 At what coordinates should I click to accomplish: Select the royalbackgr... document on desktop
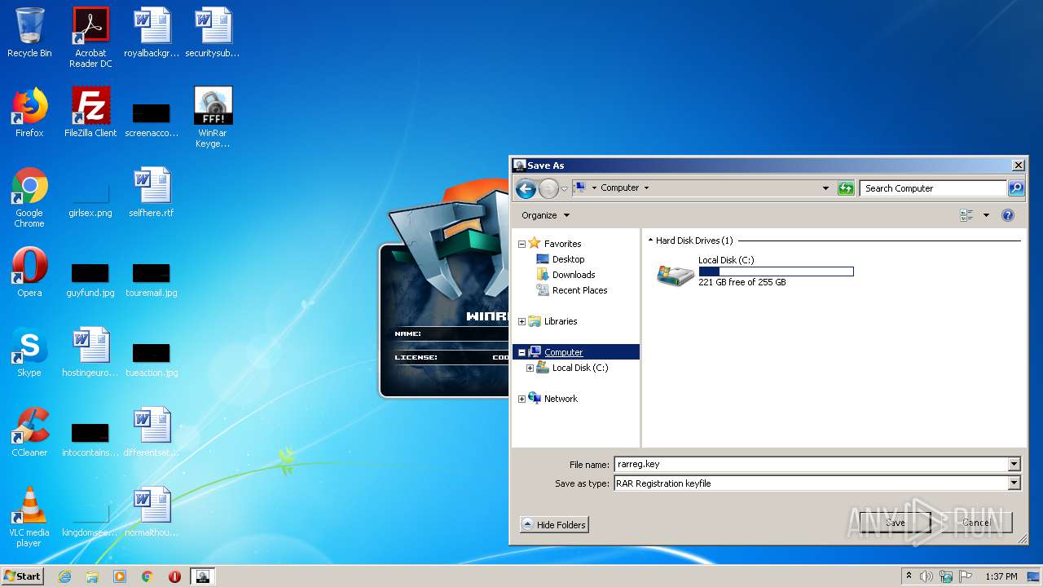coord(152,33)
